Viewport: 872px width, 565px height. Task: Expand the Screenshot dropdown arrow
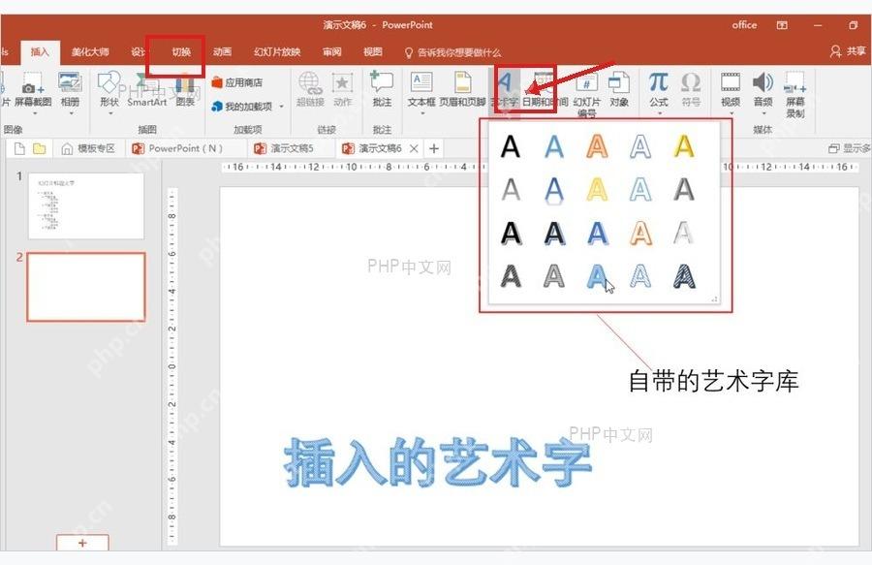coord(35,113)
